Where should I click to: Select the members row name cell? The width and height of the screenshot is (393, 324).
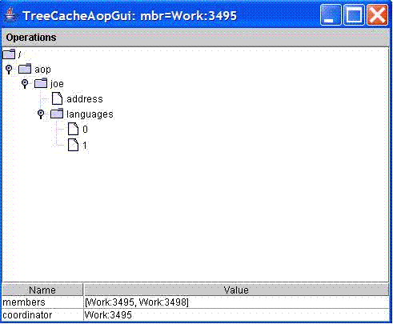pos(42,302)
